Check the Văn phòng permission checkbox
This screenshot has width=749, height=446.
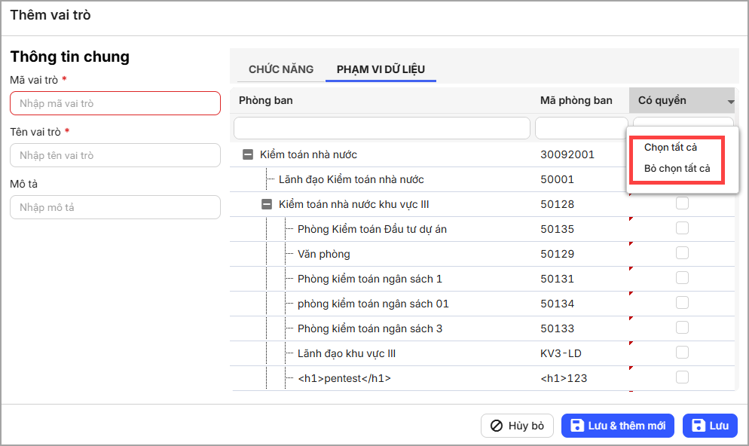[x=682, y=253]
